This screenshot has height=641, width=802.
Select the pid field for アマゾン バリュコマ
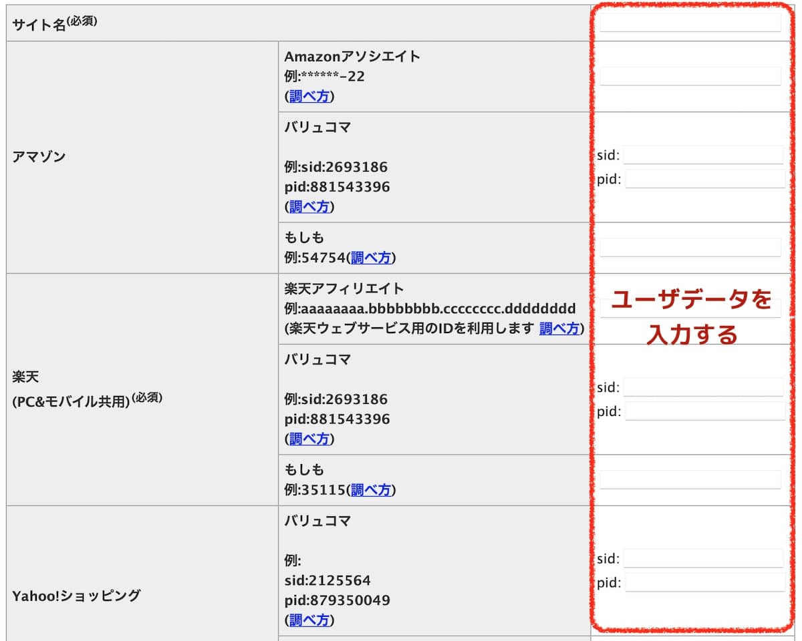(x=705, y=178)
